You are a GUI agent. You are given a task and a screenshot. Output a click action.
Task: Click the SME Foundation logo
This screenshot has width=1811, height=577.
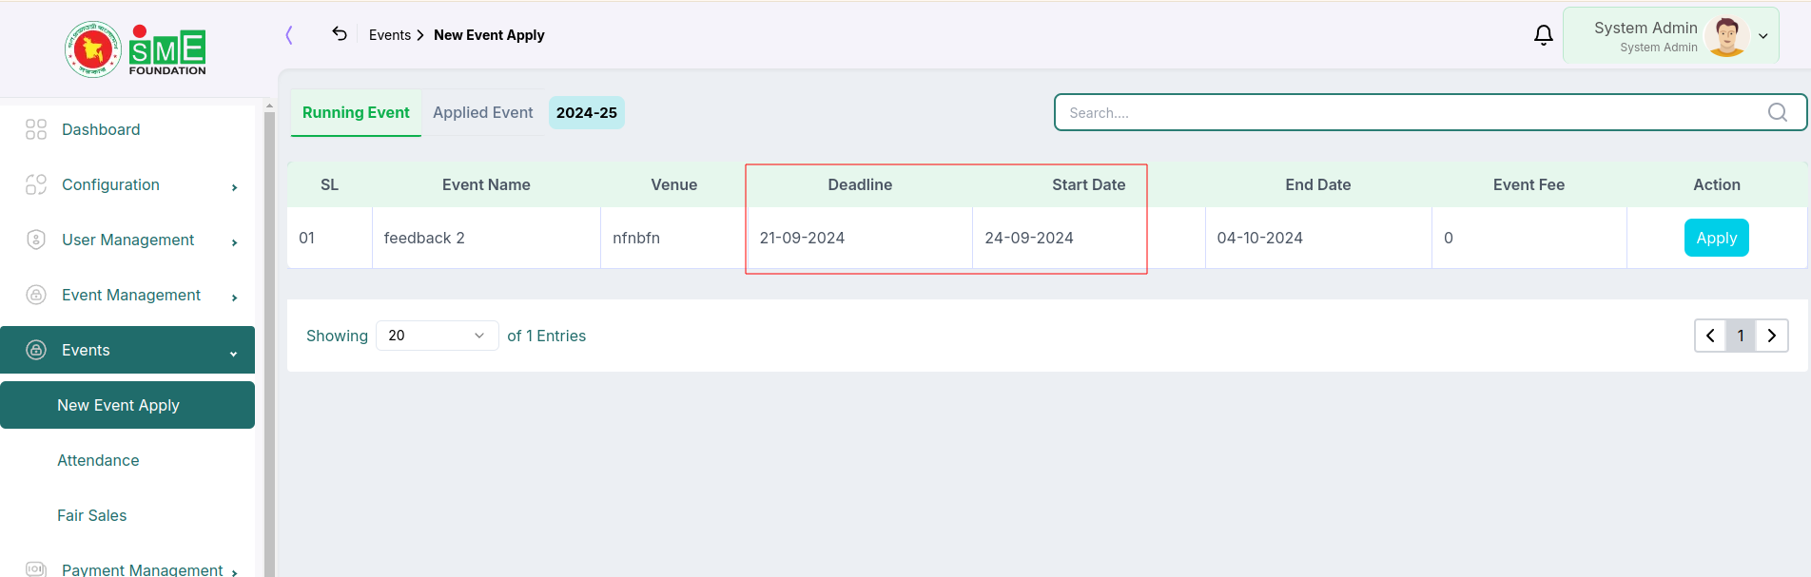pos(135,49)
